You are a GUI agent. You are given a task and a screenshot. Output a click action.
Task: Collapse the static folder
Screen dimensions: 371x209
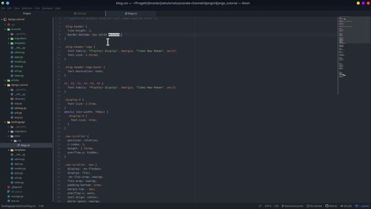(x=9, y=136)
